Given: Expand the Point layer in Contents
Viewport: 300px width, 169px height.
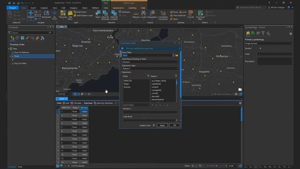Looking at the screenshot, I should point(10,56).
